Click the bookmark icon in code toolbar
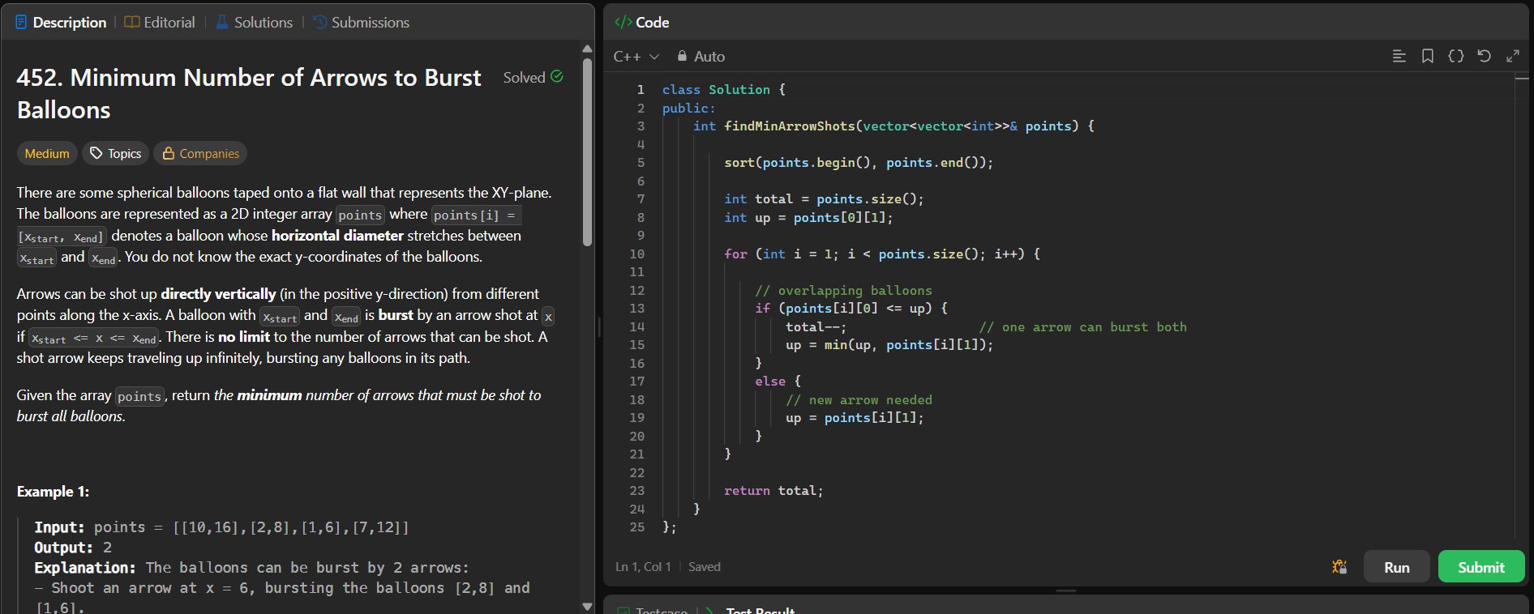This screenshot has height=614, width=1534. coord(1427,56)
